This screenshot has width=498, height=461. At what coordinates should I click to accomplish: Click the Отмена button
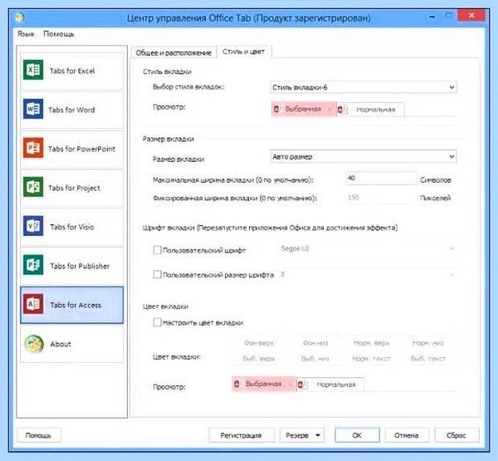pos(406,435)
